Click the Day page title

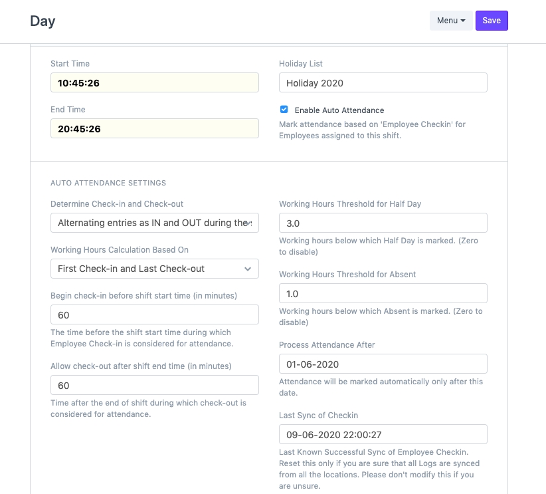pos(43,21)
